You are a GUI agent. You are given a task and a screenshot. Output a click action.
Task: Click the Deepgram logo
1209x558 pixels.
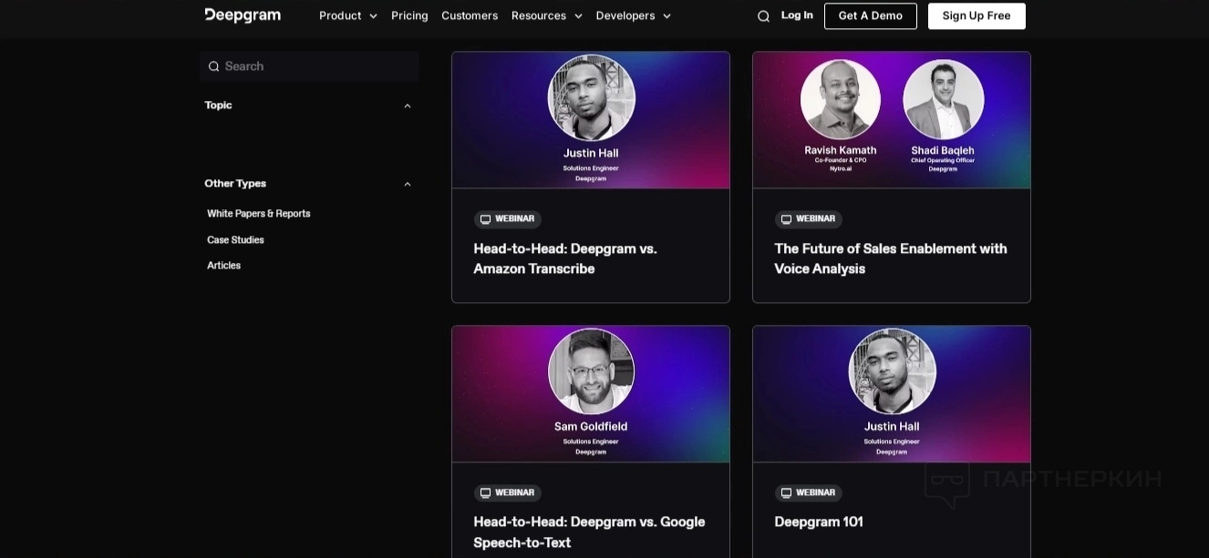pyautogui.click(x=243, y=15)
